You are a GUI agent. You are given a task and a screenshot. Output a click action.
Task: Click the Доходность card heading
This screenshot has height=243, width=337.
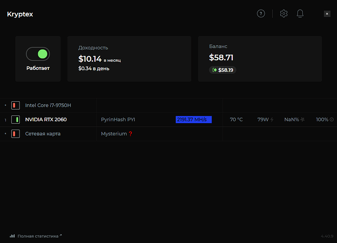tap(93, 48)
